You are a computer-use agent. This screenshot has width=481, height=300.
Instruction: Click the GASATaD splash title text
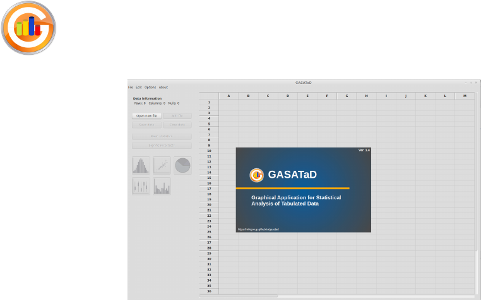[292, 175]
